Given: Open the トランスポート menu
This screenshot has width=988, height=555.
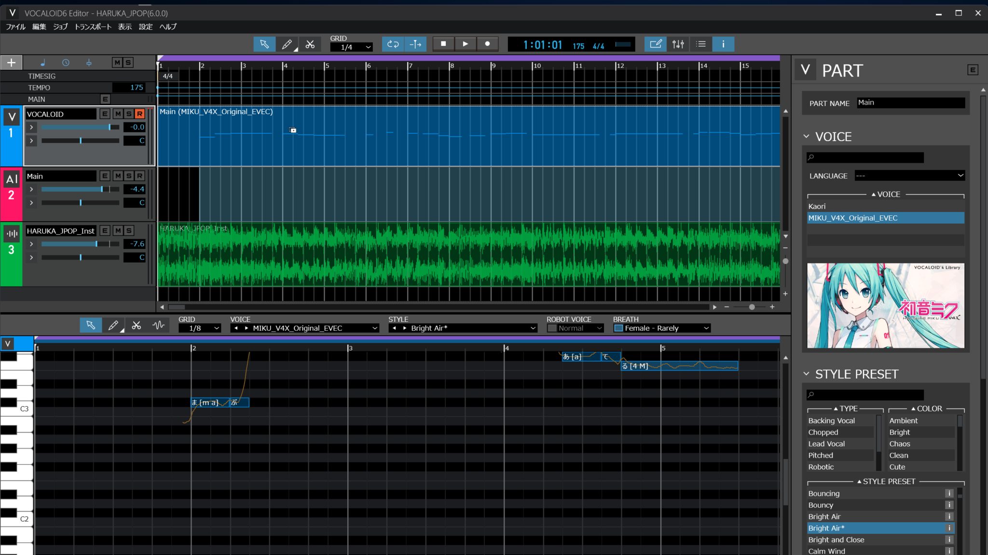Looking at the screenshot, I should pyautogui.click(x=93, y=27).
